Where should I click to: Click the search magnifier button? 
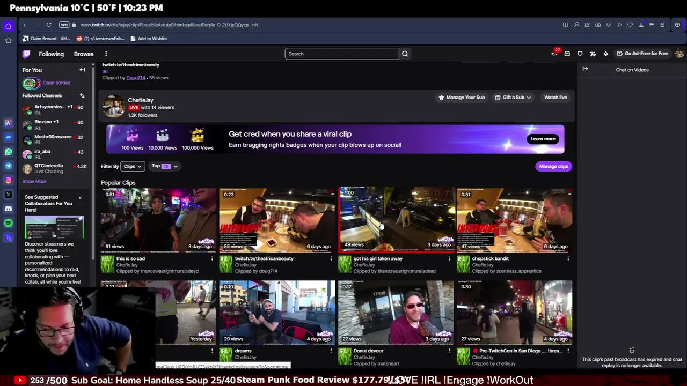point(405,54)
